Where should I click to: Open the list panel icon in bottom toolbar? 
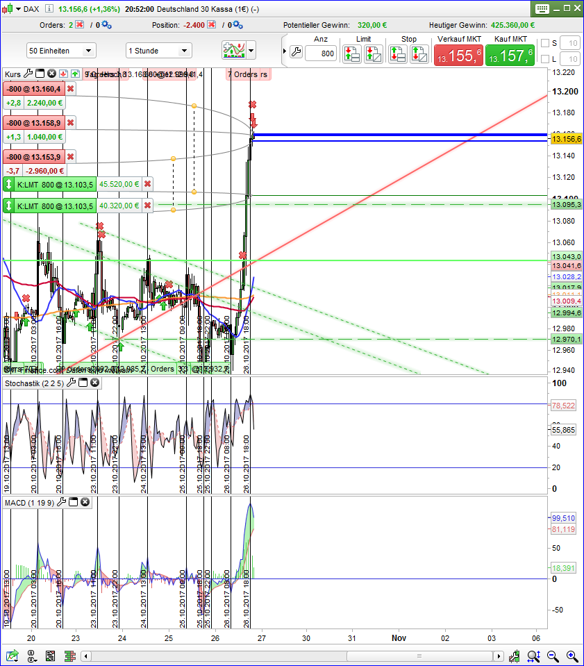coord(50,656)
